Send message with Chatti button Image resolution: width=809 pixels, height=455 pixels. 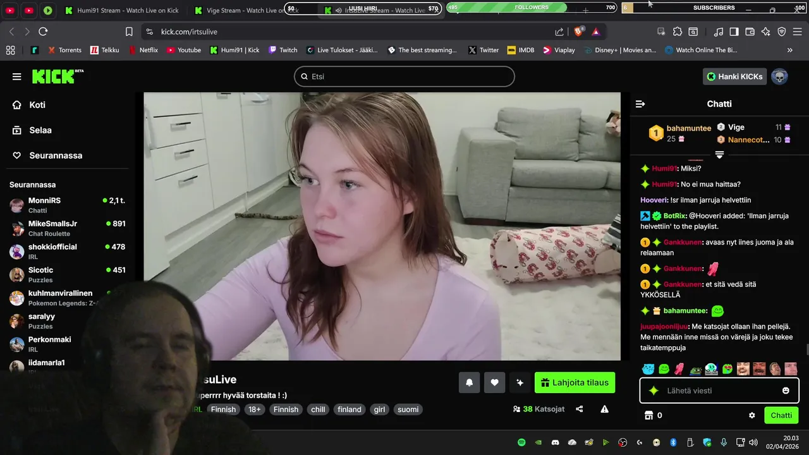pyautogui.click(x=781, y=415)
